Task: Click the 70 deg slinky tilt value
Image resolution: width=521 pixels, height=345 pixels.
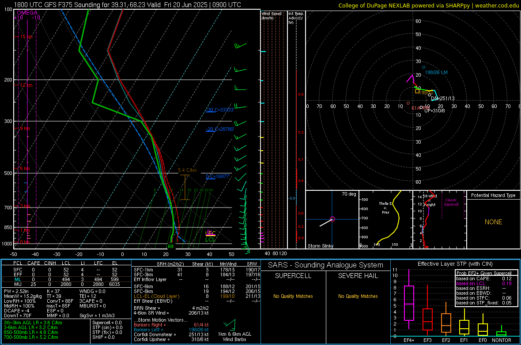Action: (x=349, y=194)
